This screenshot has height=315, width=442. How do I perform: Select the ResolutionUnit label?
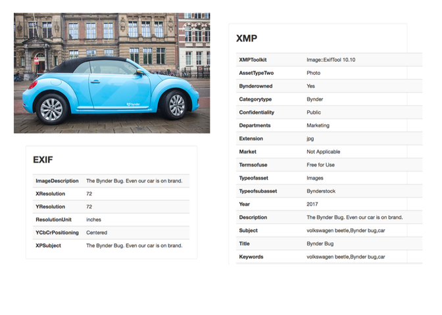point(53,220)
